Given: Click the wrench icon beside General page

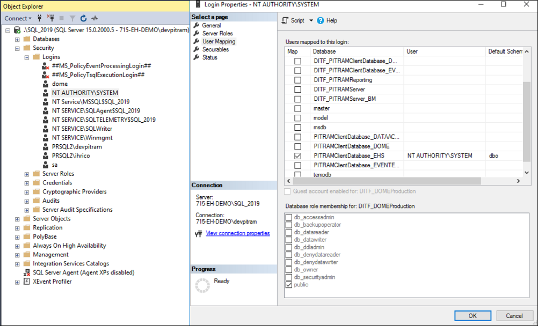Looking at the screenshot, I should [x=197, y=25].
